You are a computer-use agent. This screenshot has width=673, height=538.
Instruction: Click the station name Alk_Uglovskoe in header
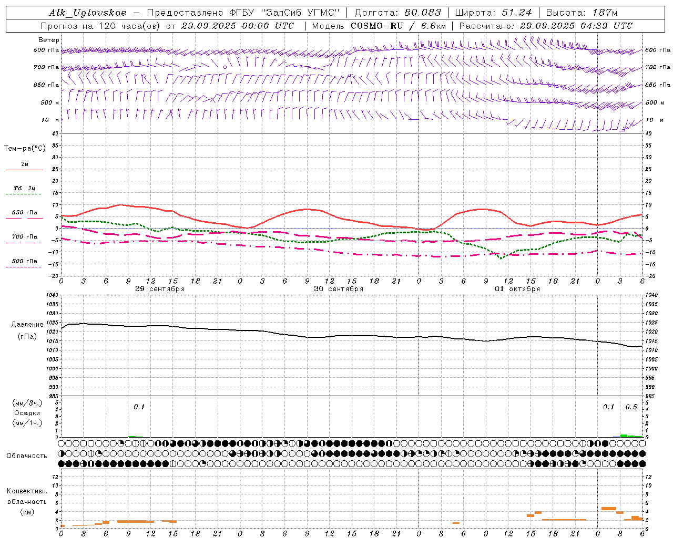click(88, 13)
